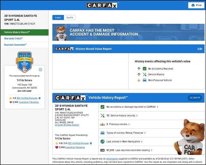Screen dimensions: 206x165
Task: Click down arrow beside Non-Personal Vehicle
Action: coord(139,80)
